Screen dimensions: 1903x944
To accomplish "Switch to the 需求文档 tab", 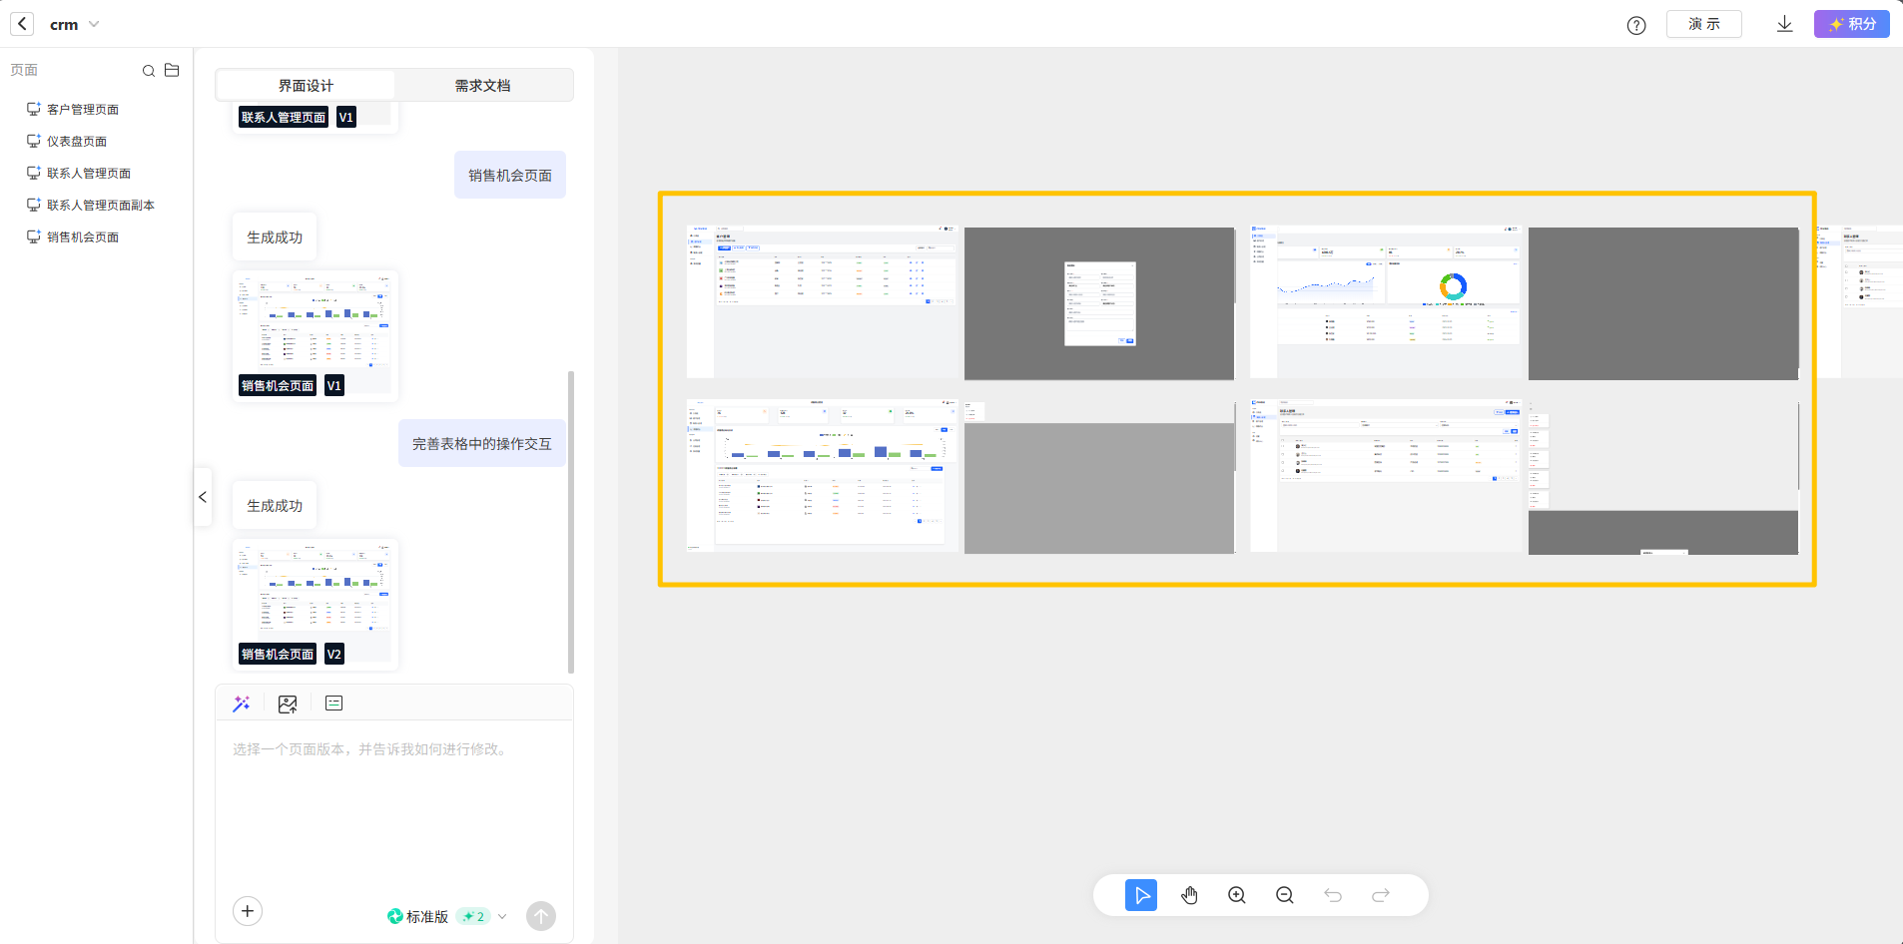I will 482,86.
